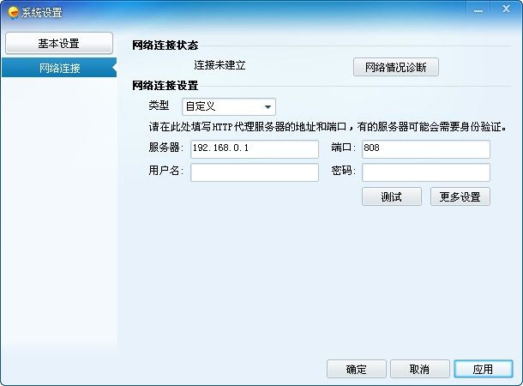Click the 网络情况诊断 button
523x386 pixels.
coord(395,67)
